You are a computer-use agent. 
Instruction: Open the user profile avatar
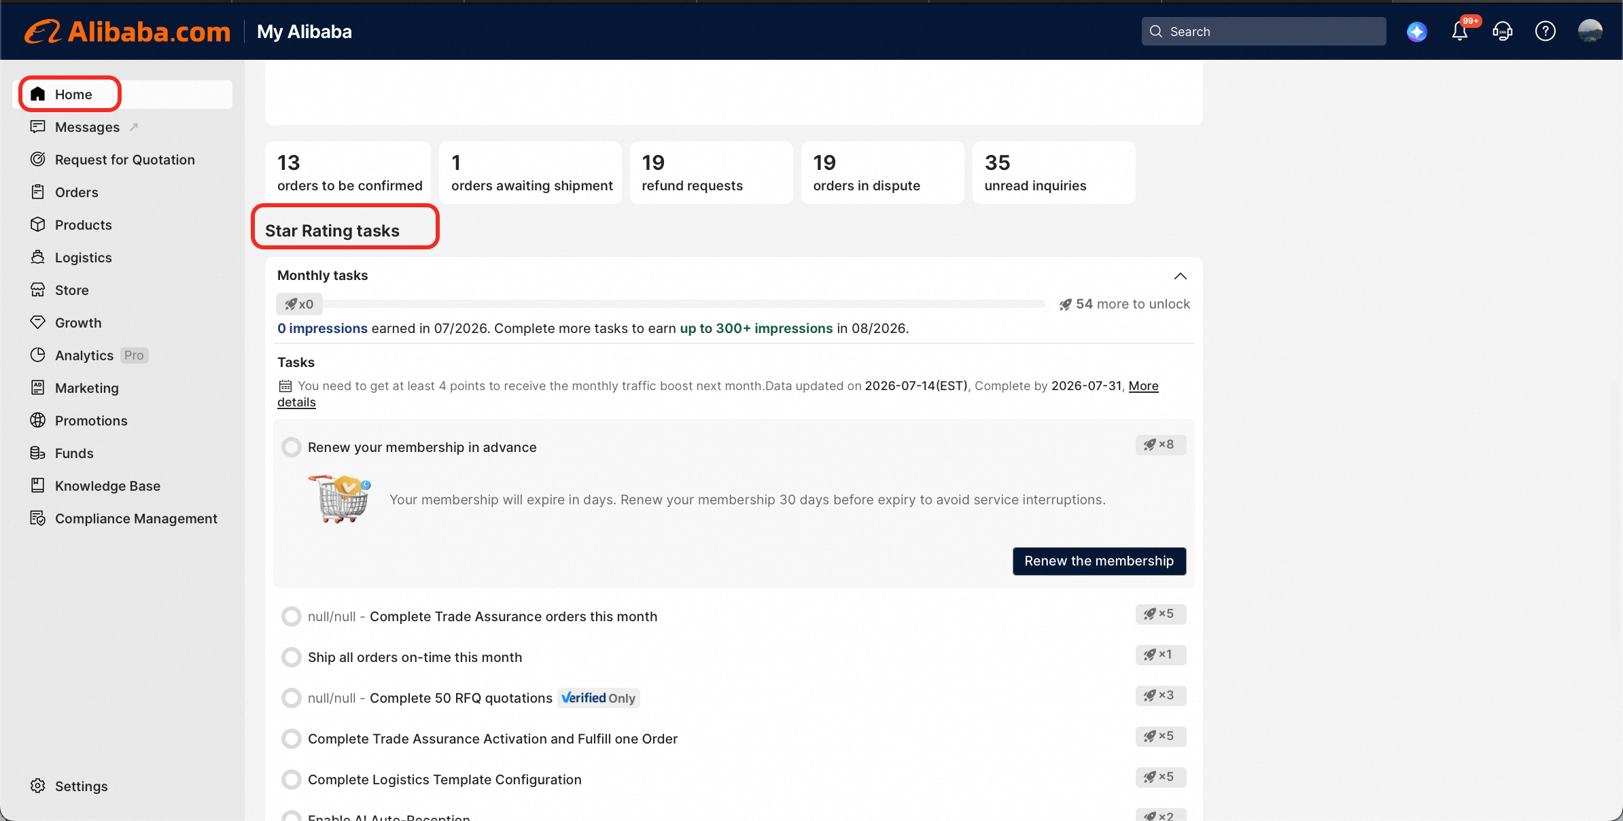[x=1590, y=32]
